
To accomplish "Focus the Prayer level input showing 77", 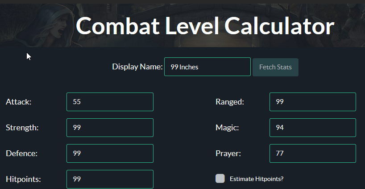I will click(x=313, y=153).
